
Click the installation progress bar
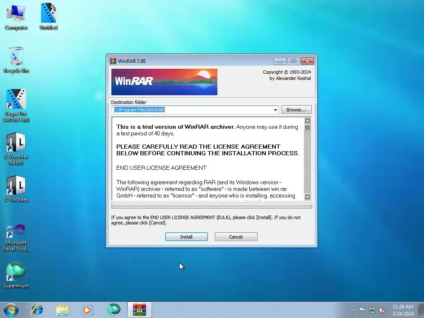pyautogui.click(x=212, y=206)
